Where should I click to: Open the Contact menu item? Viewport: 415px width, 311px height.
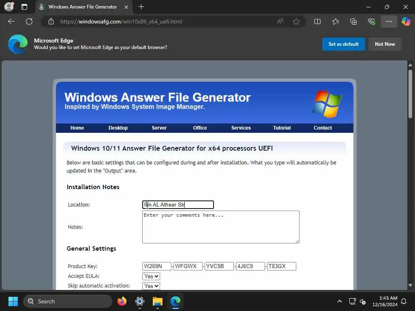pos(323,128)
